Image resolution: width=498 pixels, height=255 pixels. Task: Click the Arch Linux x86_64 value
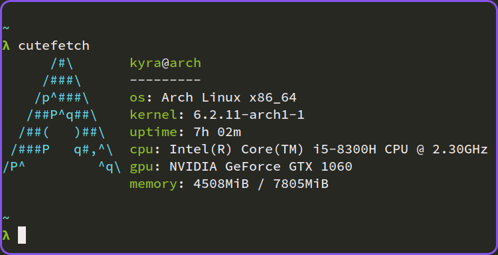click(229, 98)
